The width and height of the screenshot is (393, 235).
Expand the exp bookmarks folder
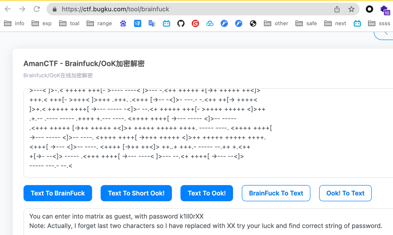[42, 24]
